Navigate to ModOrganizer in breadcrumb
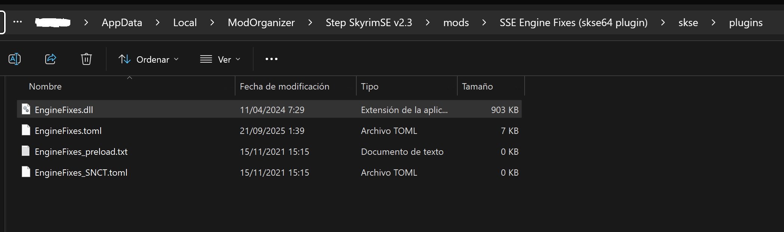Viewport: 784px width, 232px height. coord(261,23)
